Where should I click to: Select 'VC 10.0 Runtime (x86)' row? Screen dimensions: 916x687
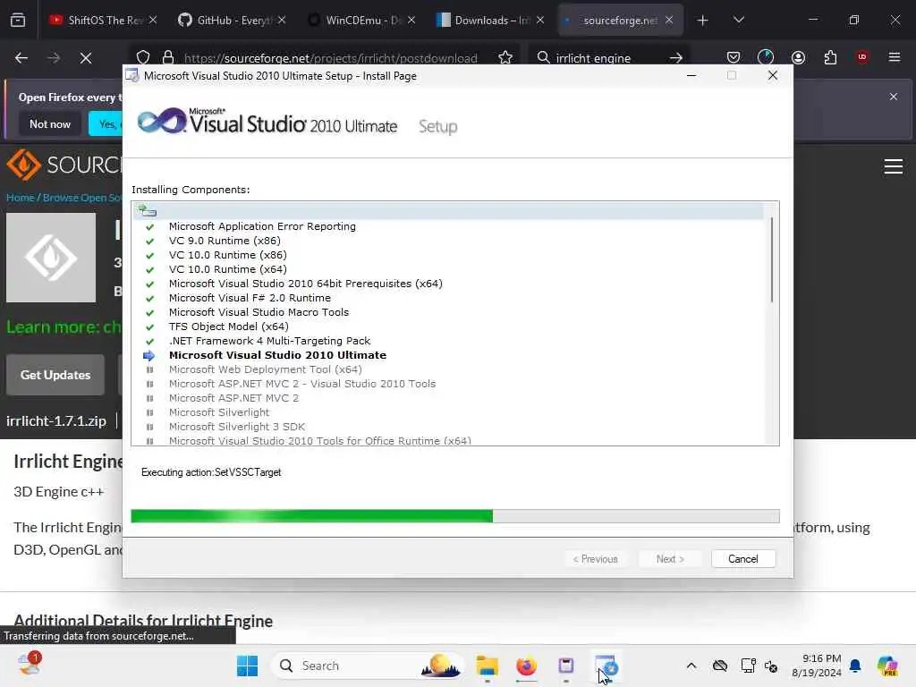pos(228,255)
